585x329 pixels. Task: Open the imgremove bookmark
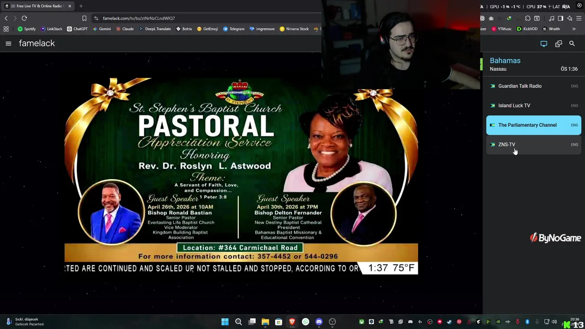pyautogui.click(x=262, y=29)
